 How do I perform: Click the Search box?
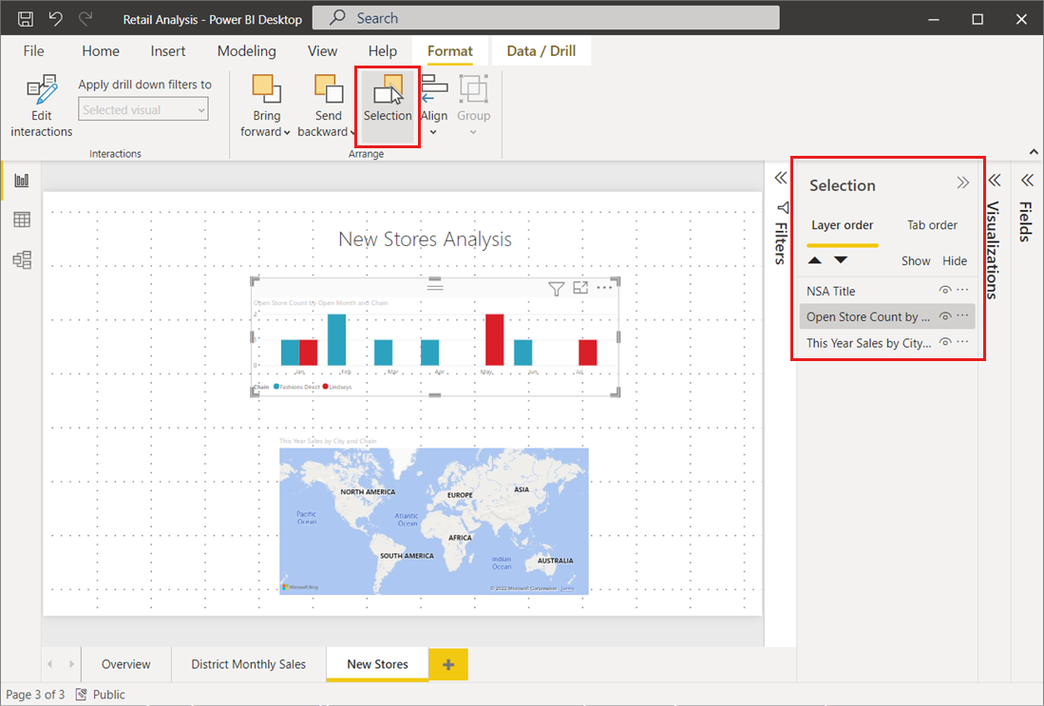coord(546,18)
